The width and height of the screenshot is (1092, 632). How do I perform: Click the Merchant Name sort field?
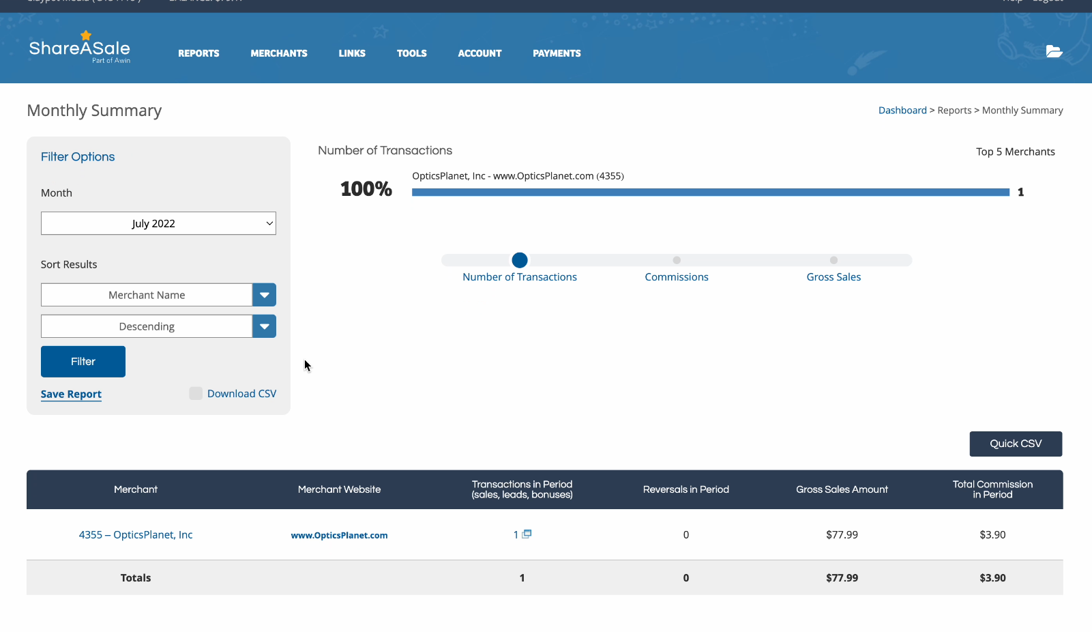click(x=147, y=295)
